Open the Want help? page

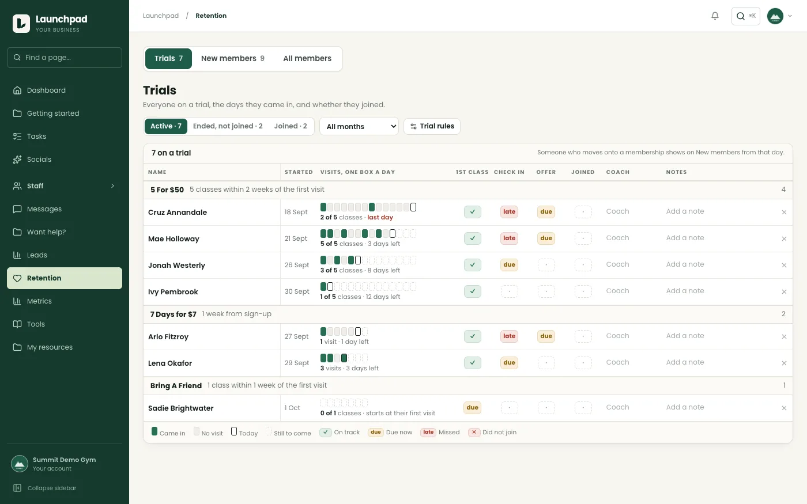click(65, 232)
